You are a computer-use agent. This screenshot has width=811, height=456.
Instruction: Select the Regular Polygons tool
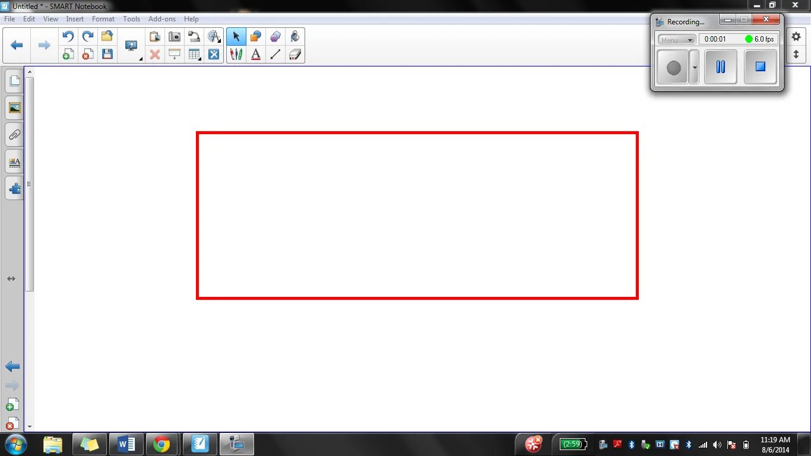tap(275, 36)
